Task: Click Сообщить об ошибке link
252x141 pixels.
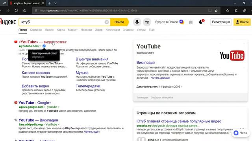Action: 162,98
